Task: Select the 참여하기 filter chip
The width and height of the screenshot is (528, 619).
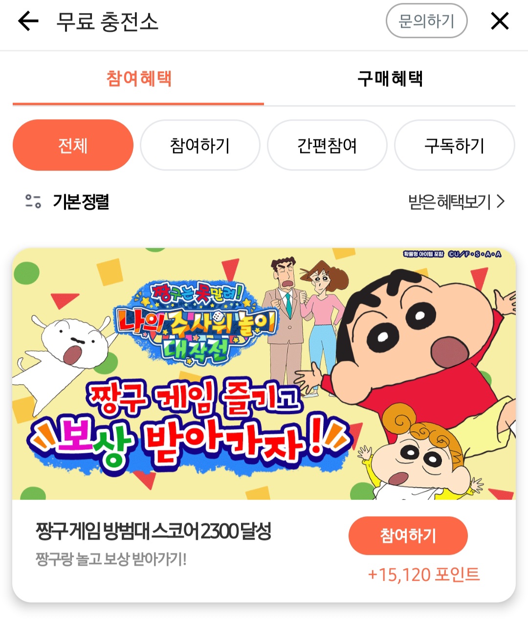Action: click(200, 145)
